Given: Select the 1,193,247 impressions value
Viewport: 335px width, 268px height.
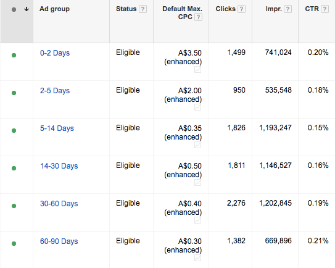Looking at the screenshot, I should tap(275, 128).
